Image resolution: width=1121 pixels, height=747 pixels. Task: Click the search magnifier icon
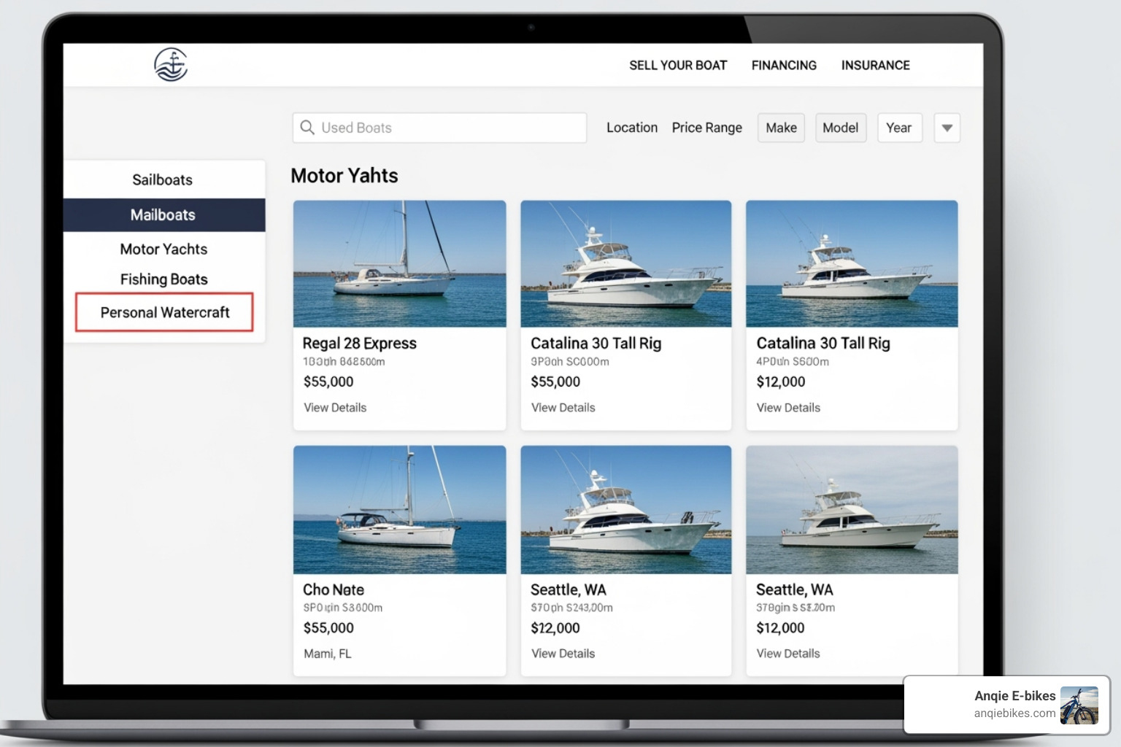coord(307,128)
